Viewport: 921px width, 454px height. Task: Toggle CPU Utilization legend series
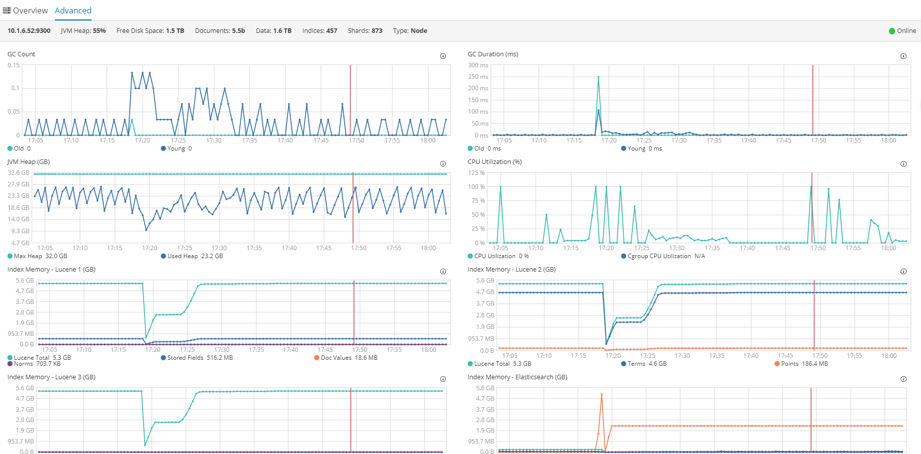click(498, 256)
